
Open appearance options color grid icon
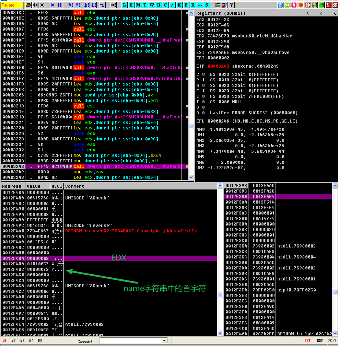click(224, 5)
